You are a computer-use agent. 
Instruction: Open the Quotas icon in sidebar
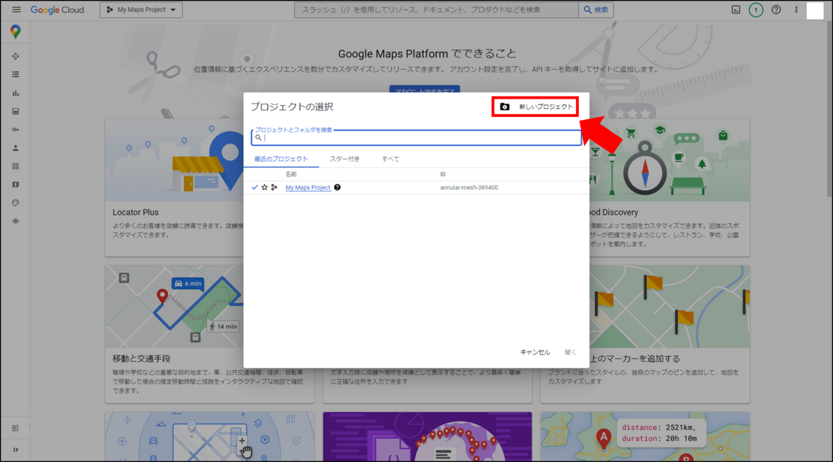[15, 111]
